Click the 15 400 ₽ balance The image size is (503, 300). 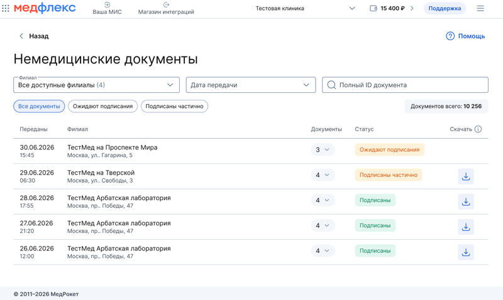(x=392, y=8)
